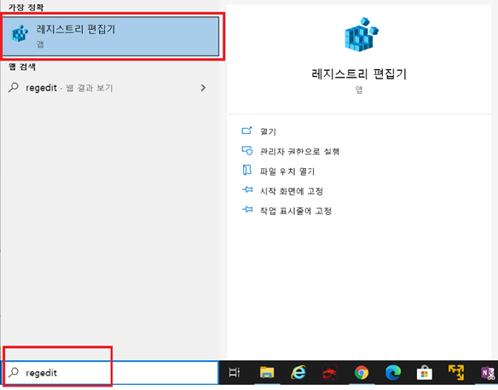498x390 pixels.
Task: Click the pin icon for 작업 표시줄에 고정
Action: (x=247, y=210)
